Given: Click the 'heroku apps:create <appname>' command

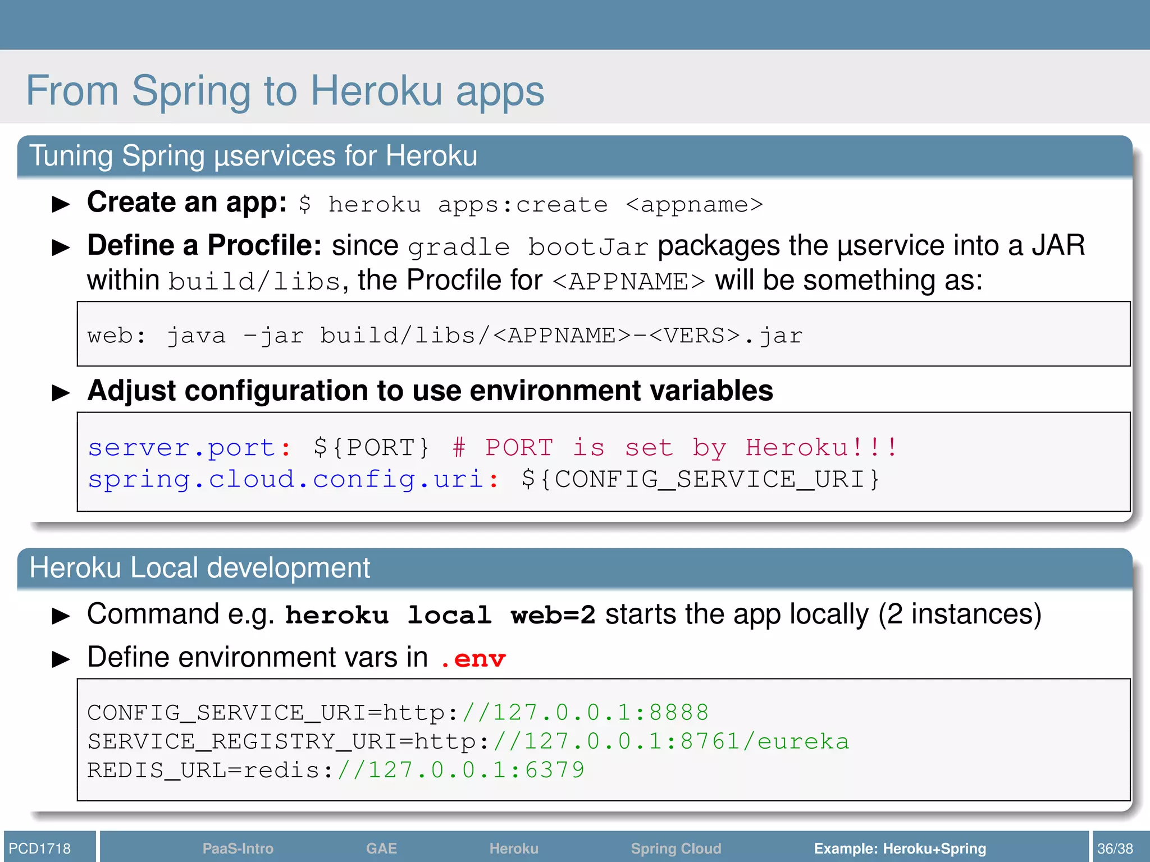Looking at the screenshot, I should coord(531,205).
